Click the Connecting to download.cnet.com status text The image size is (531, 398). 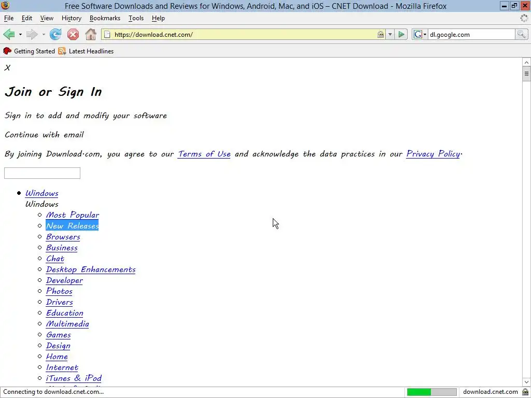[53, 392]
